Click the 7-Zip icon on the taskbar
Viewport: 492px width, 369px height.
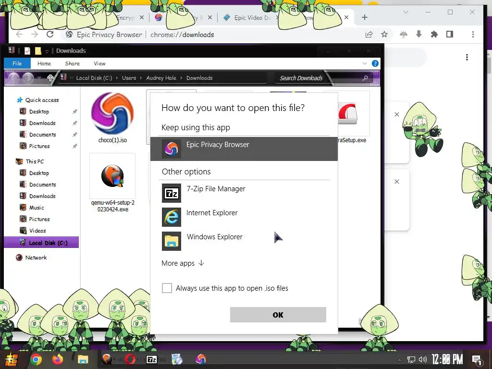[152, 359]
